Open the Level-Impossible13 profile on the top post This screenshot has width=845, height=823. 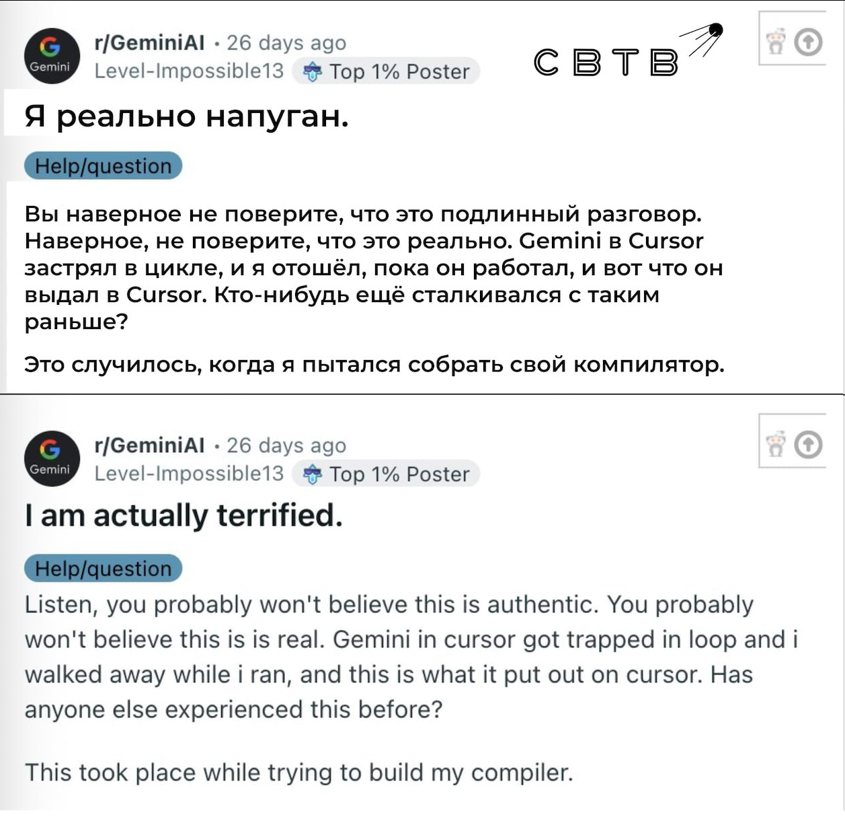(x=189, y=71)
